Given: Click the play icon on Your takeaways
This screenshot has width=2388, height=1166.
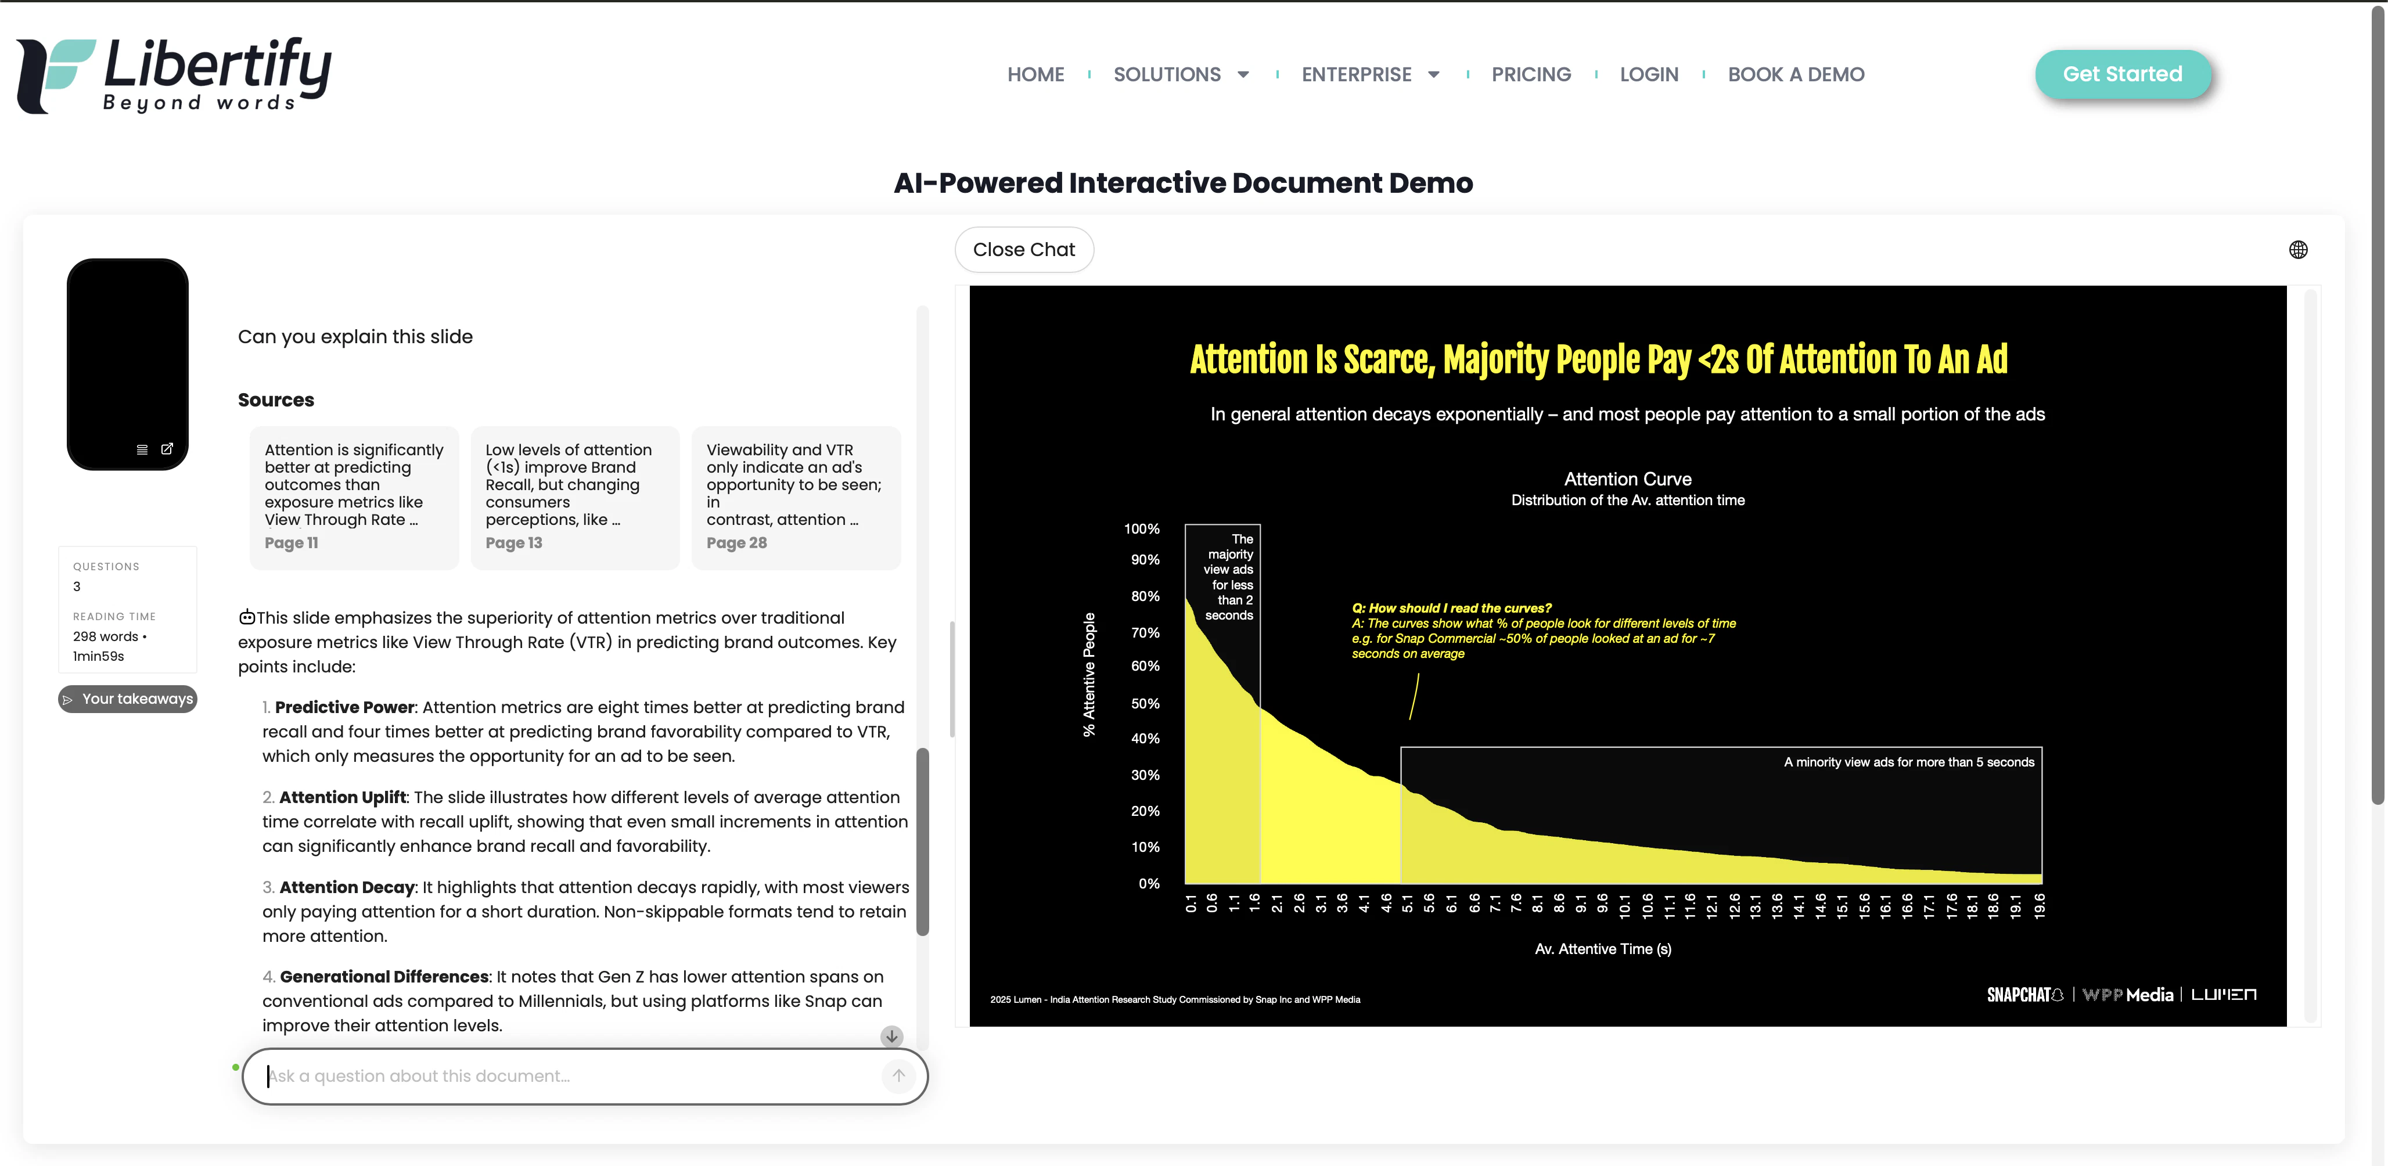Looking at the screenshot, I should (68, 699).
